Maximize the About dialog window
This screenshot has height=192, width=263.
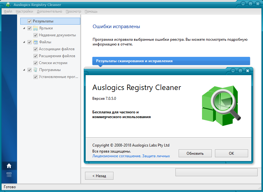(240, 71)
